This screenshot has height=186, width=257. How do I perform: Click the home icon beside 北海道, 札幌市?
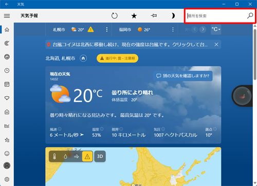click(83, 59)
